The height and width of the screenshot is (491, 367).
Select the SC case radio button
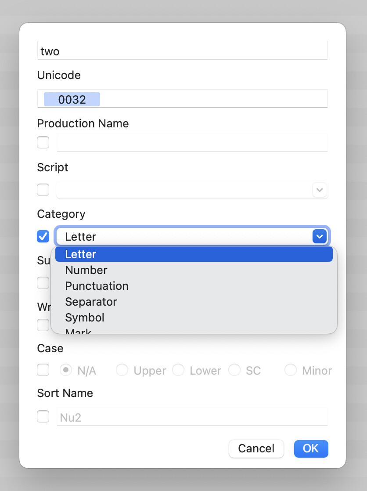(x=234, y=370)
